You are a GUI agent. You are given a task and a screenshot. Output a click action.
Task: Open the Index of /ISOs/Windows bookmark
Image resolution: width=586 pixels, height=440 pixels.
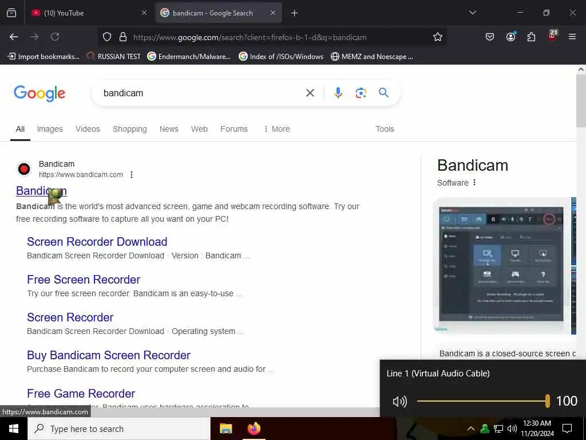pyautogui.click(x=281, y=57)
